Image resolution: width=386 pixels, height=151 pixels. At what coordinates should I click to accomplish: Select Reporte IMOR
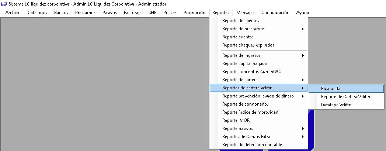click(x=258, y=120)
